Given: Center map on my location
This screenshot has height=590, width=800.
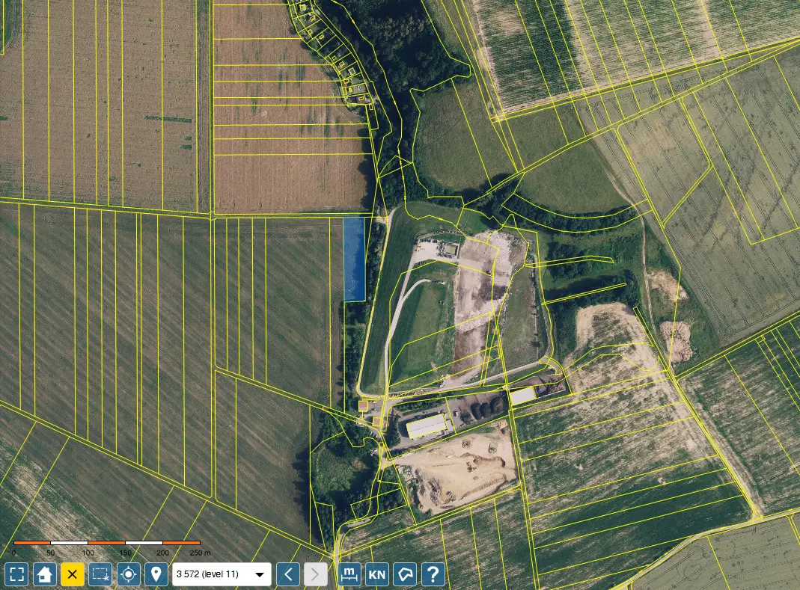Looking at the screenshot, I should coord(129,574).
